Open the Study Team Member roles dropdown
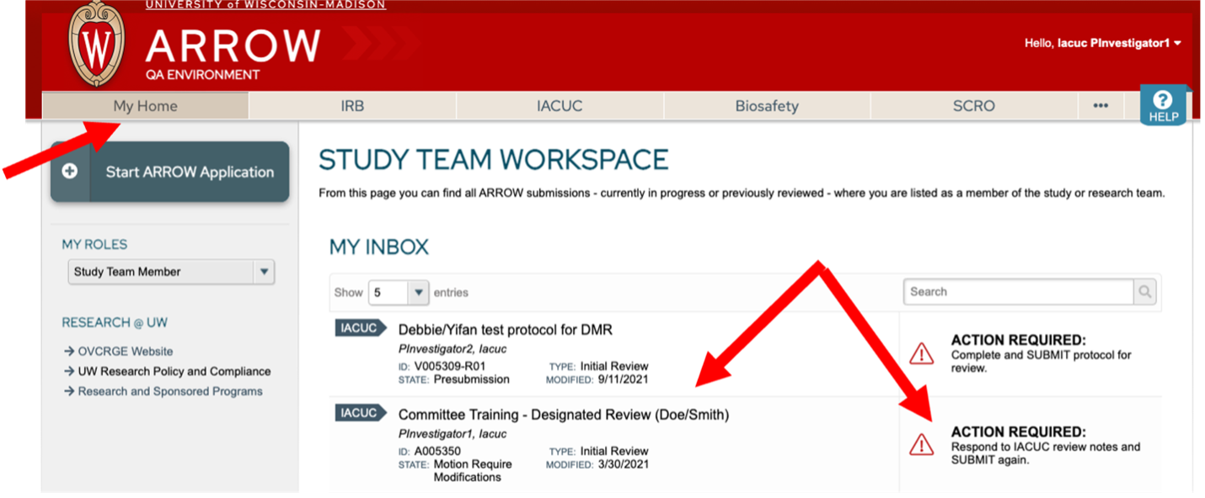 [x=171, y=272]
